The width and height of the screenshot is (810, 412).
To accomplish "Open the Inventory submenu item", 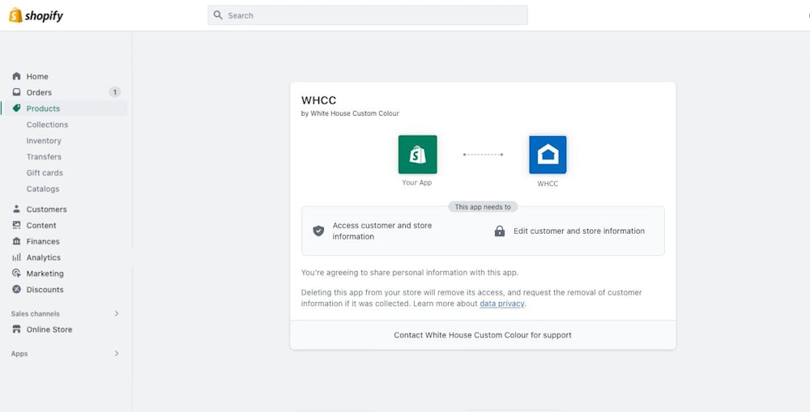I will tap(44, 141).
